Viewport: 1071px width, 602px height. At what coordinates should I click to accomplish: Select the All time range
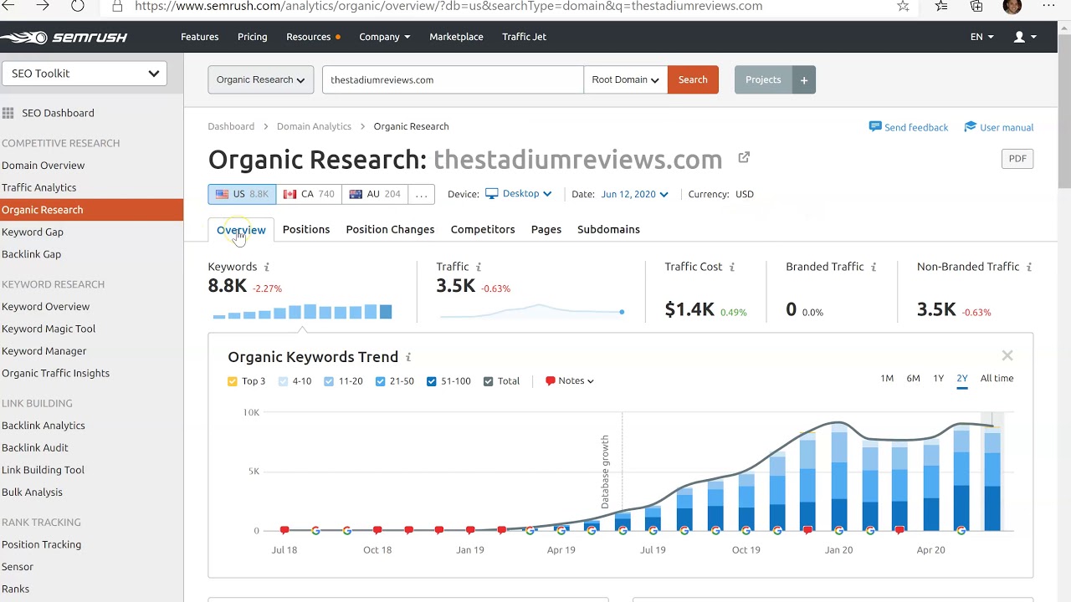pyautogui.click(x=997, y=379)
